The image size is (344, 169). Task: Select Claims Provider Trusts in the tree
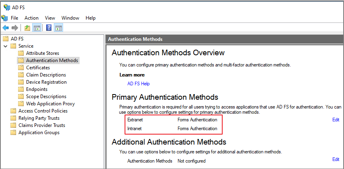click(x=42, y=125)
